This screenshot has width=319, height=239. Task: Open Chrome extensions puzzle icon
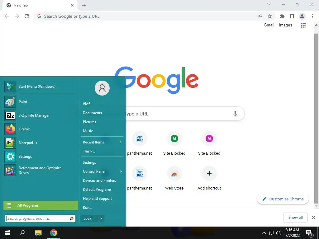[282, 16]
